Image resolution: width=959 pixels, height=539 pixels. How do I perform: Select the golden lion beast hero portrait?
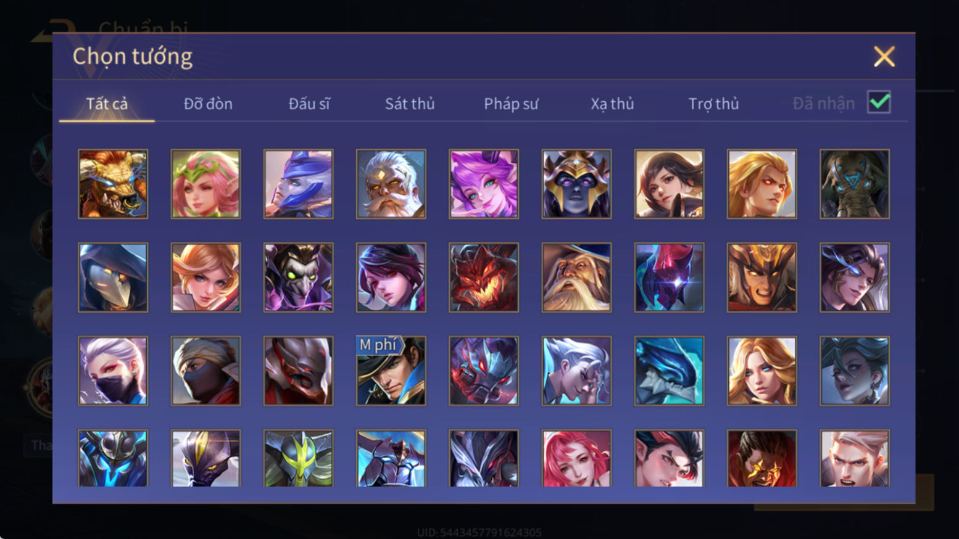coord(113,184)
